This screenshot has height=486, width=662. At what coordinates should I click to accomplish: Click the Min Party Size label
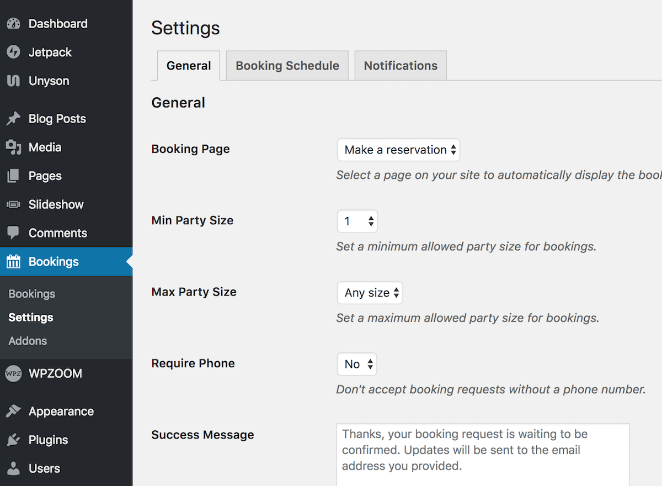[193, 220]
